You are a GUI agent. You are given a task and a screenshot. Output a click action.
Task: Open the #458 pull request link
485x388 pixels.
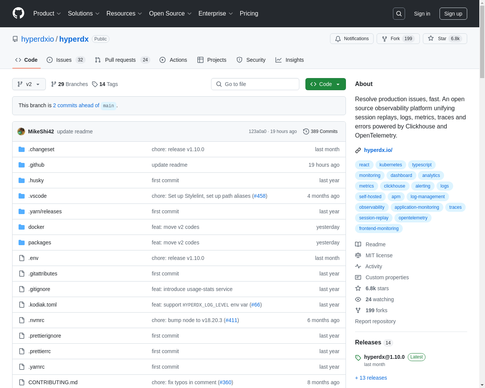(260, 196)
